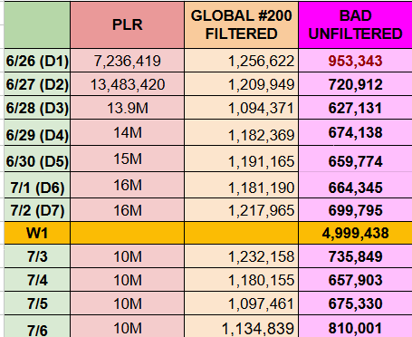Viewport: 412px width, 337px height.
Task: Select the red 953,343 cell
Action: point(355,61)
